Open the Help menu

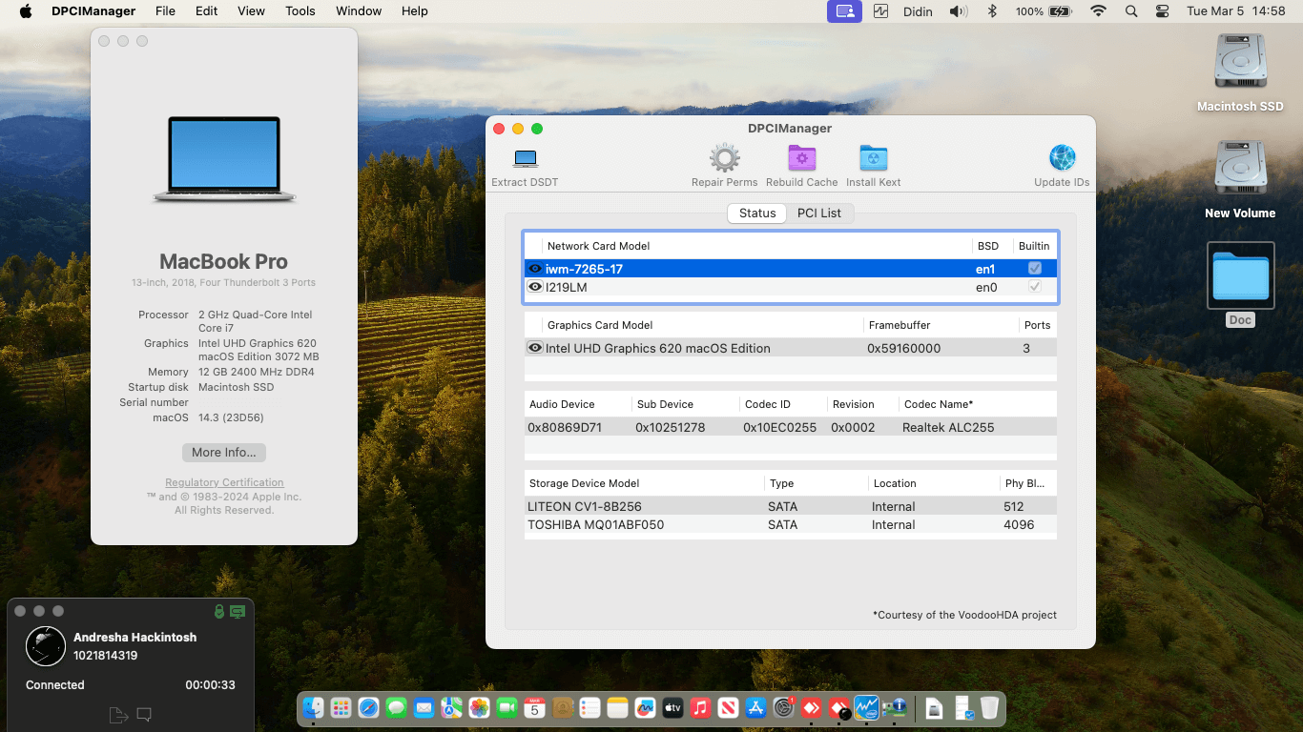click(x=414, y=11)
